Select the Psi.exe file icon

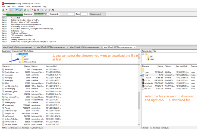point(3,108)
